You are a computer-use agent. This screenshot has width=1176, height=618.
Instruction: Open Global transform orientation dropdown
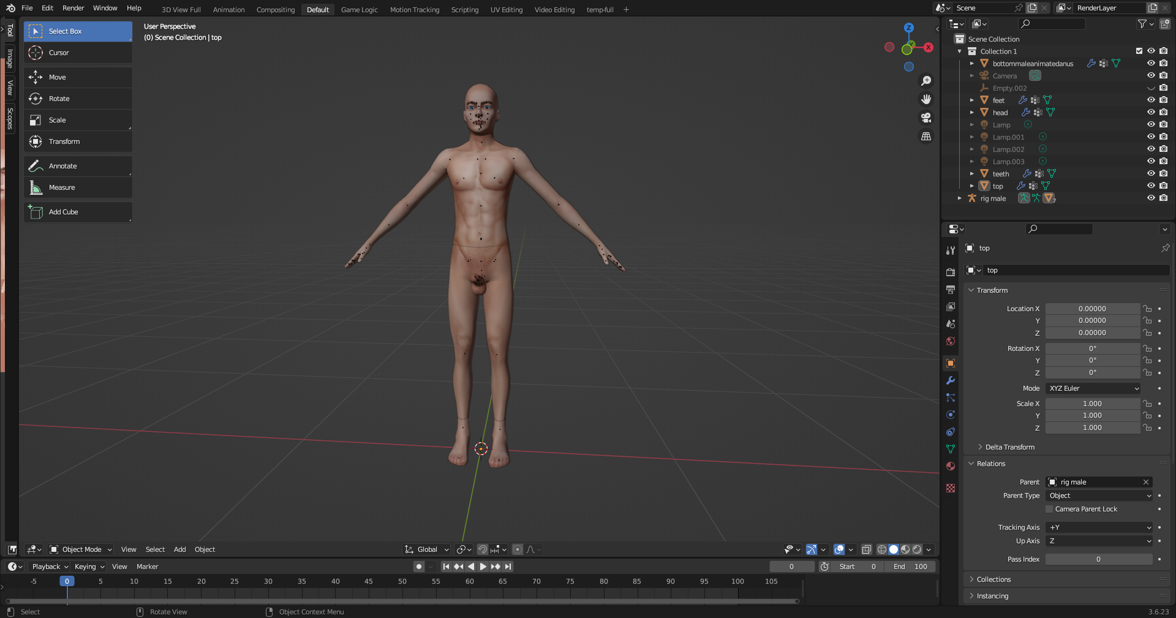(x=427, y=549)
